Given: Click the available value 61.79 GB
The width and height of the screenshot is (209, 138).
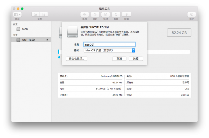Looking at the screenshot, I should 108,89.
